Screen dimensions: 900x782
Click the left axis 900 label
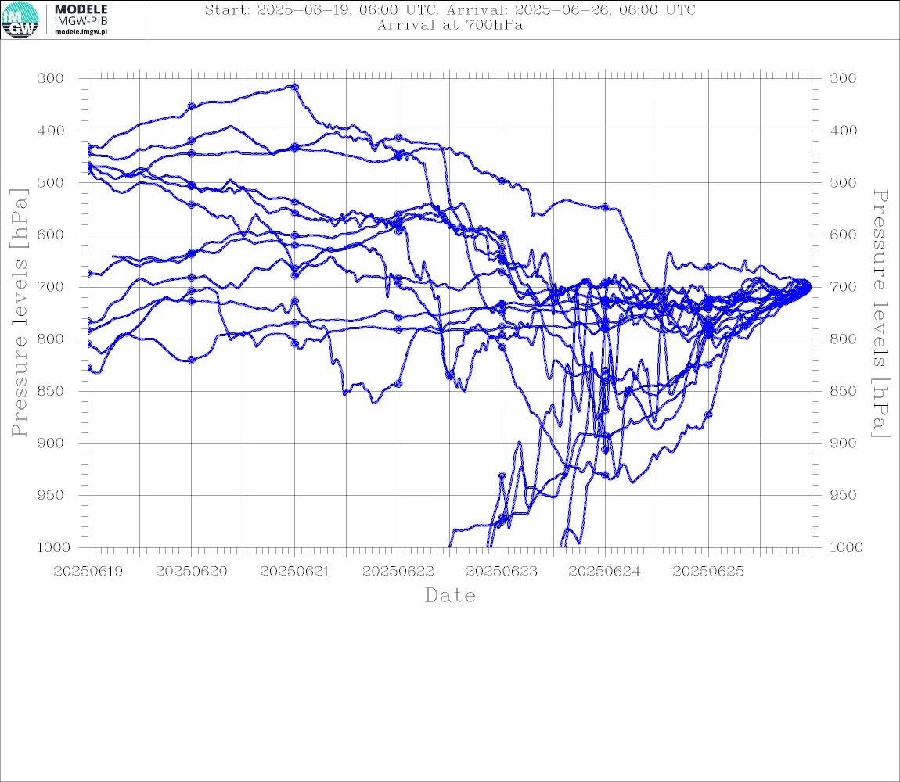(50, 443)
